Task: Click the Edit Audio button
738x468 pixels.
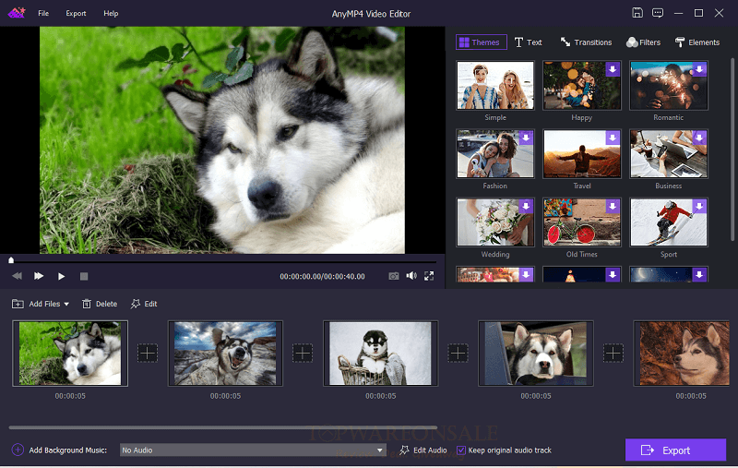Action: 423,450
